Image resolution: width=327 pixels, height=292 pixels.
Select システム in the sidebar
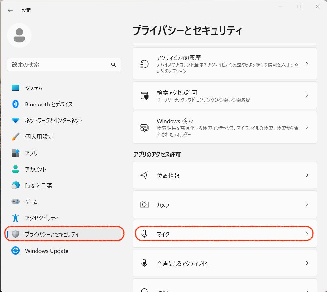(x=64, y=88)
